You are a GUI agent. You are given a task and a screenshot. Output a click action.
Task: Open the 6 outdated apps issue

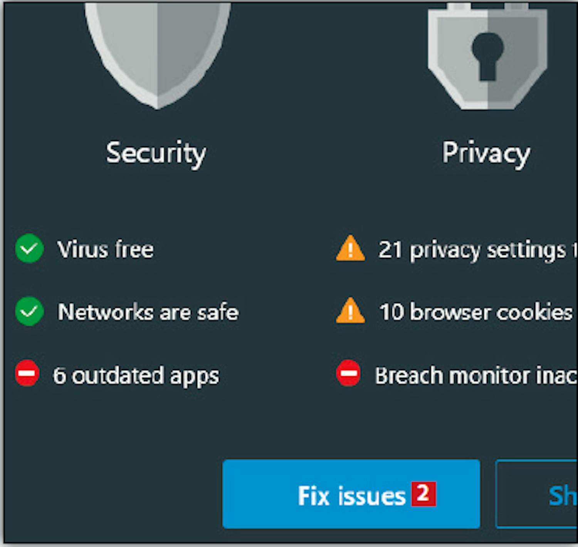click(x=136, y=375)
